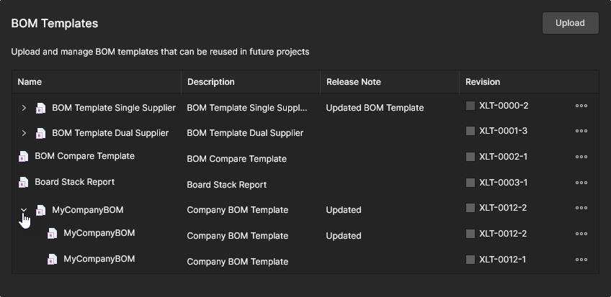The width and height of the screenshot is (611, 297).
Task: Open more options for revision XLT-0001-3
Action: pyautogui.click(x=581, y=131)
